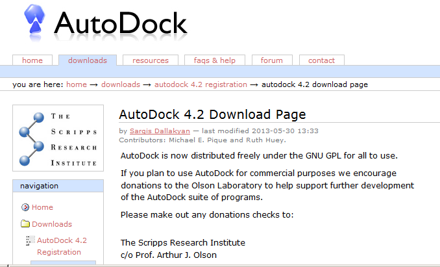This screenshot has width=440, height=267.
Task: Go to the forum tab
Action: [x=272, y=60]
